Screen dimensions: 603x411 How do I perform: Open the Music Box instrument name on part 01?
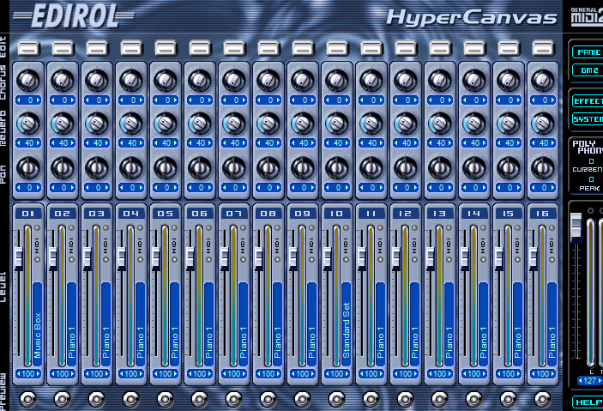point(37,324)
